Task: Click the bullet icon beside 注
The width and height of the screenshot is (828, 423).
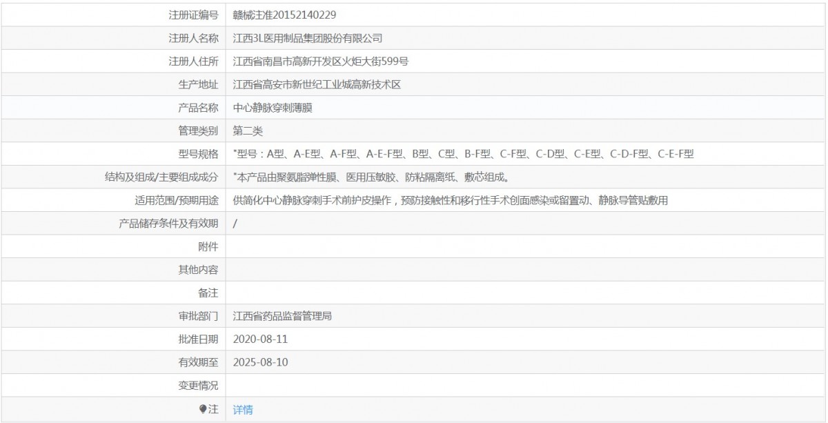Action: 203,409
